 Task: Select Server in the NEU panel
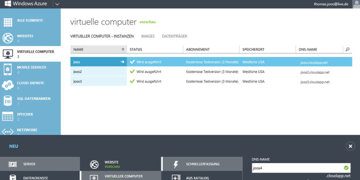[x=40, y=164]
